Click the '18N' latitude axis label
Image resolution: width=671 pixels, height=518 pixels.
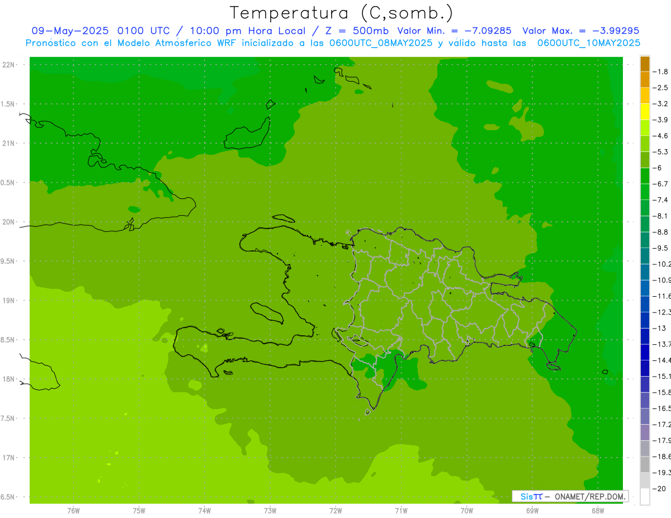tap(8, 379)
